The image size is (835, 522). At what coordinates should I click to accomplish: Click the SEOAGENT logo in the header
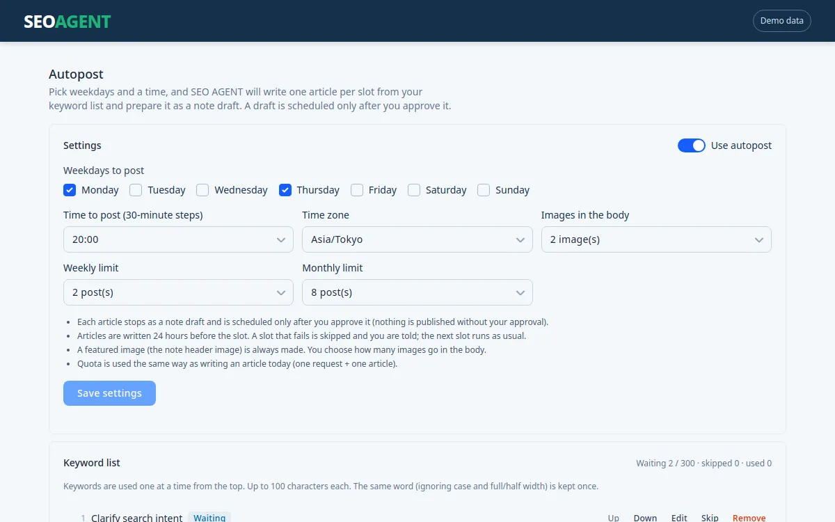tap(67, 21)
